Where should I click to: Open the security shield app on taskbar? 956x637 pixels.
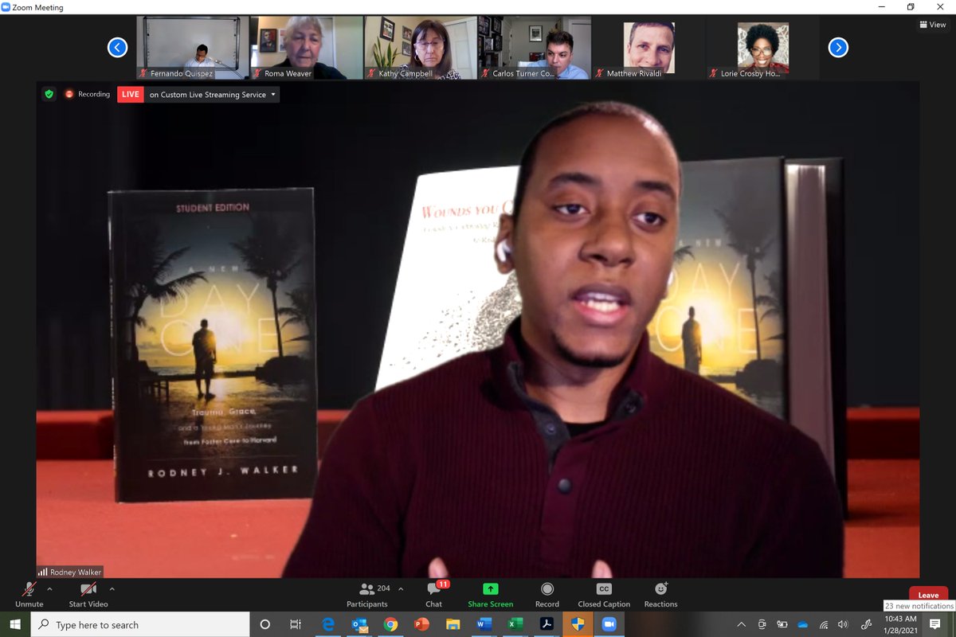click(578, 624)
